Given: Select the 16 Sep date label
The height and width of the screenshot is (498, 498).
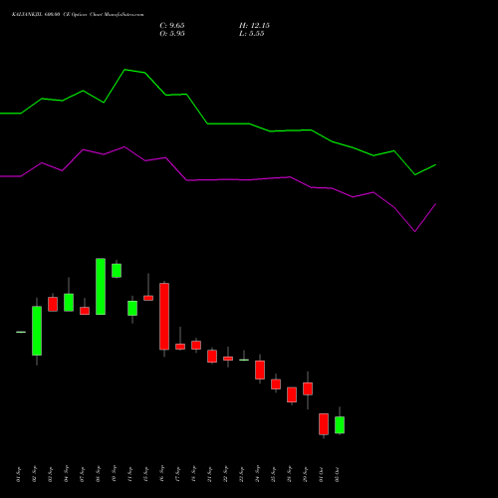Looking at the screenshot, I should [x=162, y=474].
